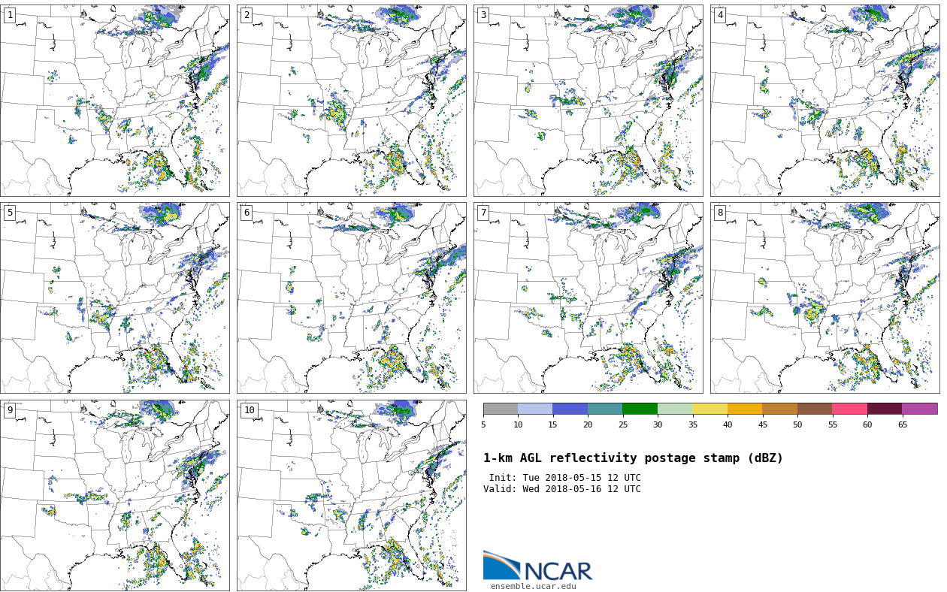Click the panel number label '6'
Screen dimensions: 947x592
pos(247,213)
